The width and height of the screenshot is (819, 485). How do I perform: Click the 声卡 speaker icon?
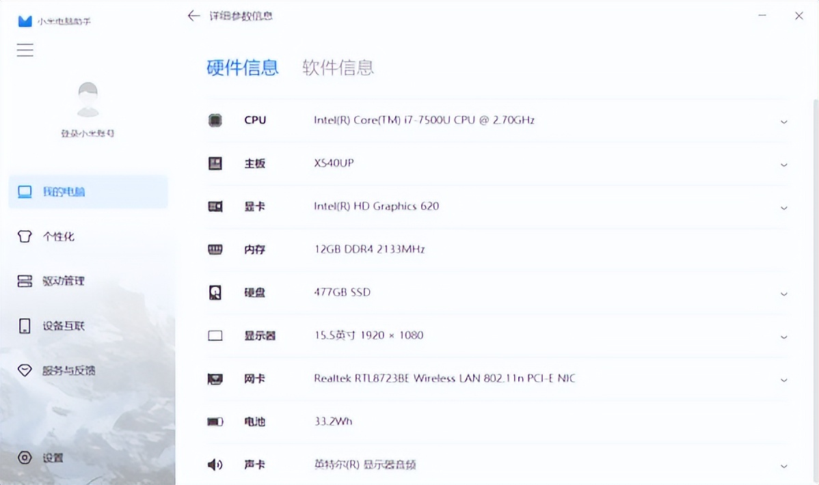[x=215, y=464]
